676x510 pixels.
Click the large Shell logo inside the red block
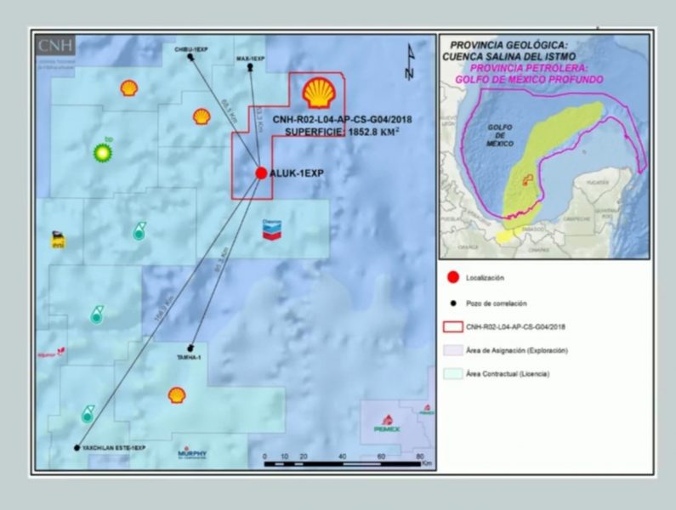pos(319,93)
